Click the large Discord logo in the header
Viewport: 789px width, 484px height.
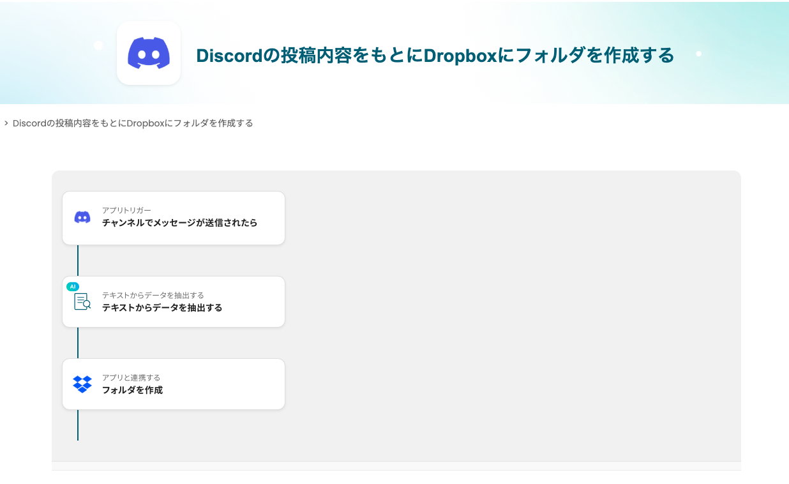click(x=149, y=53)
